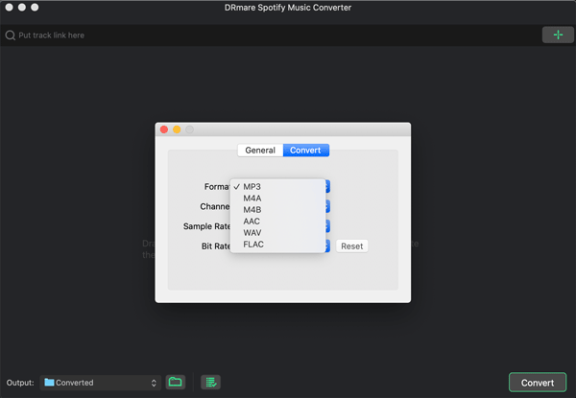
Task: Choose AAC from the format list
Action: [277, 222]
